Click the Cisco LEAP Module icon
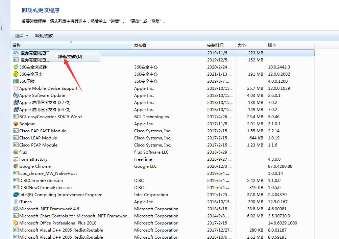The width and height of the screenshot is (339, 239). click(16, 138)
